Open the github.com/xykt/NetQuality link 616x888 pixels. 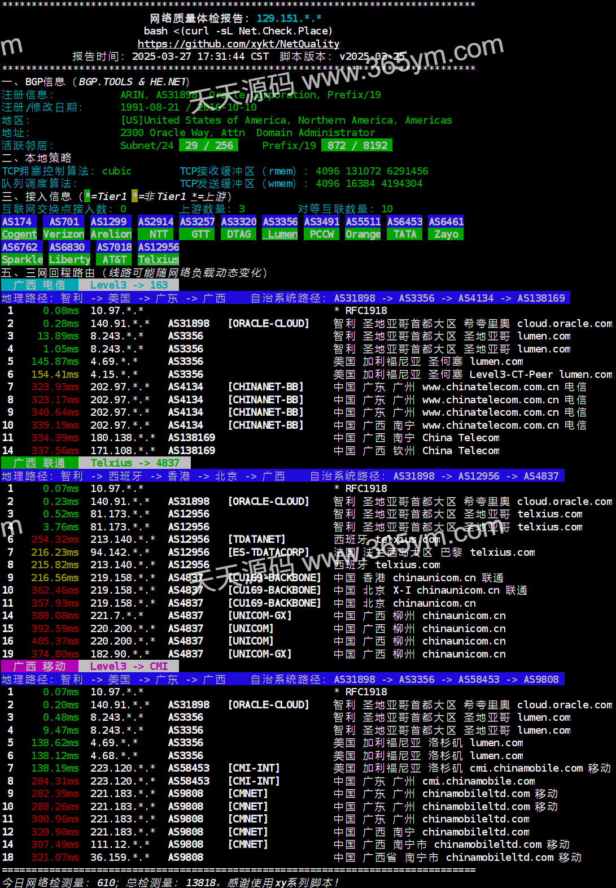(238, 44)
